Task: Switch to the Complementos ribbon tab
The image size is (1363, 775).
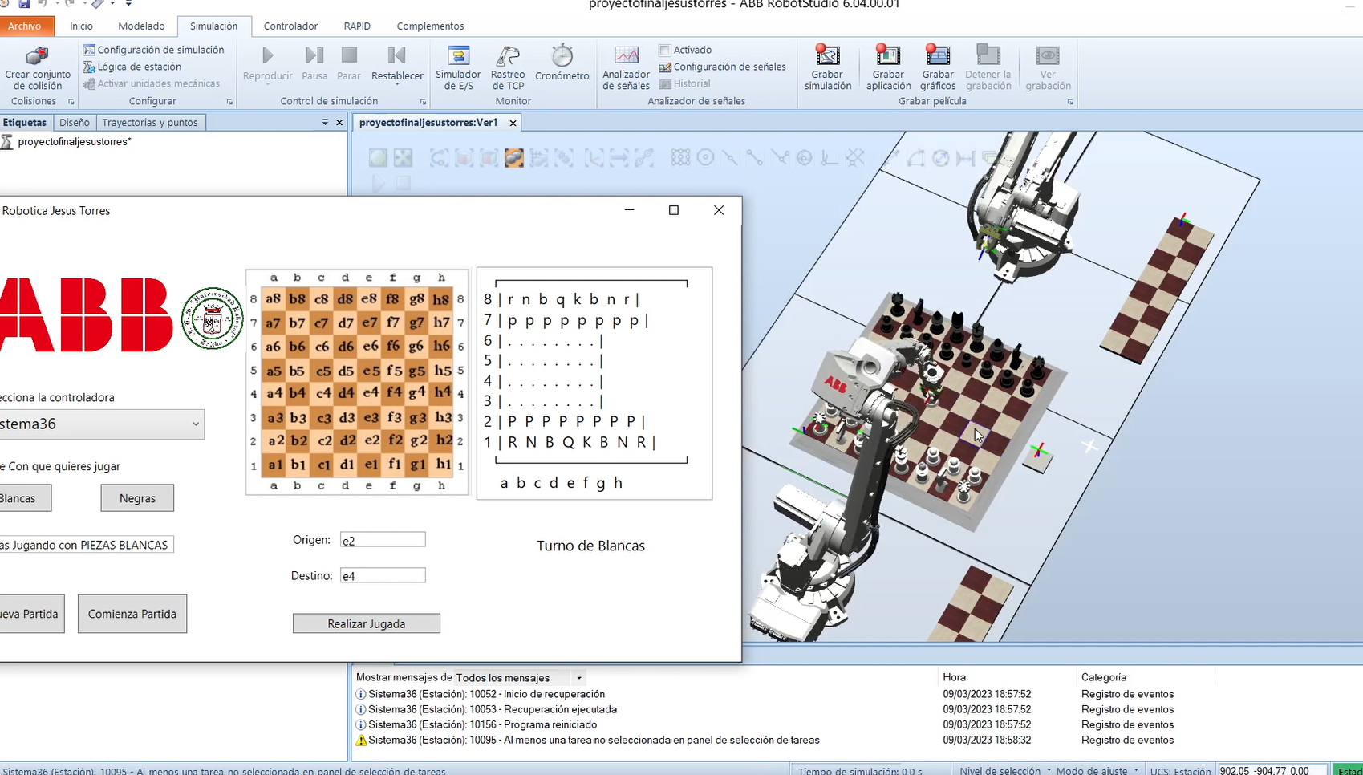Action: point(430,26)
